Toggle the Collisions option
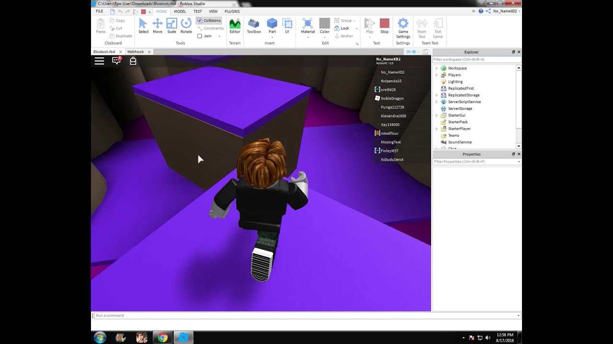 (x=209, y=21)
